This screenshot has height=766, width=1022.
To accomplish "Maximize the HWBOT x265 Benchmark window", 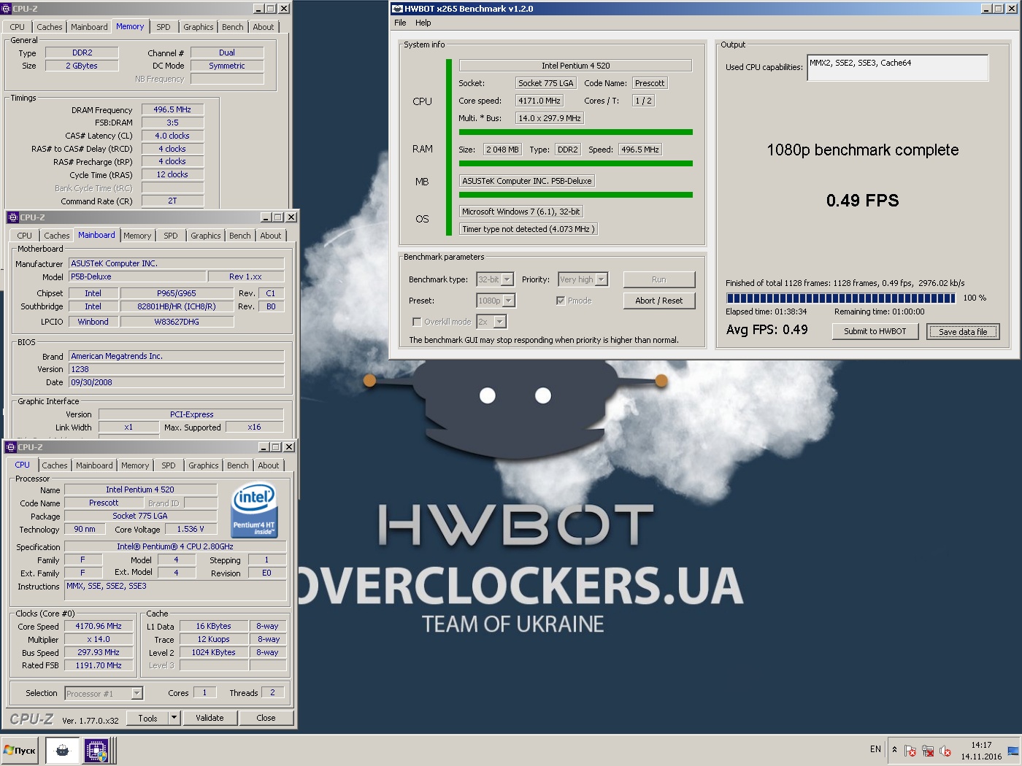I will point(998,9).
